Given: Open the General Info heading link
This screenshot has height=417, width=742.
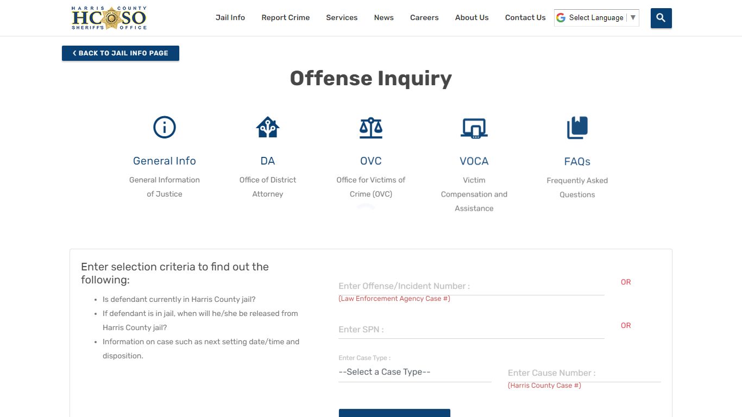Looking at the screenshot, I should click(165, 161).
